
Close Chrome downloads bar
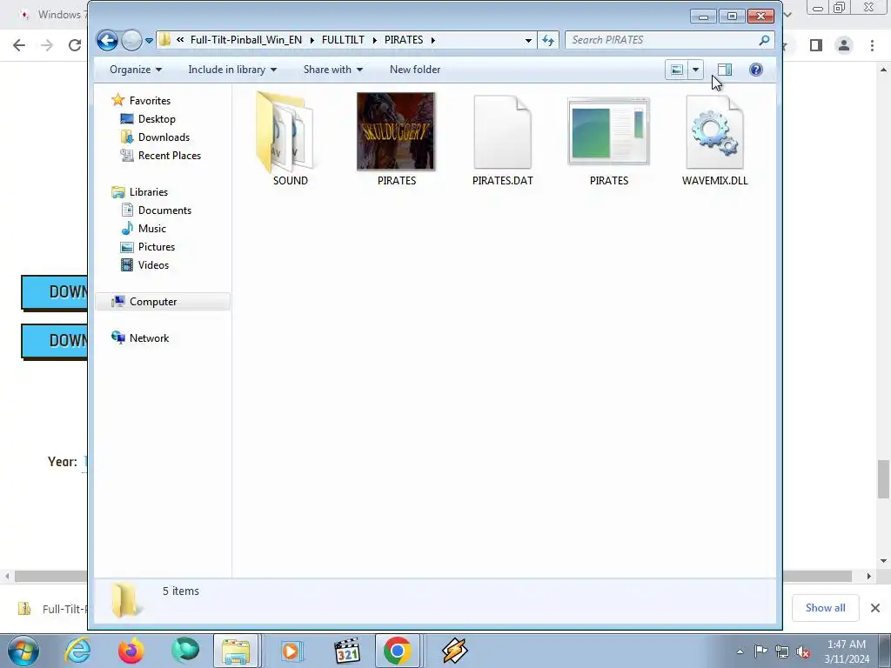pos(875,608)
